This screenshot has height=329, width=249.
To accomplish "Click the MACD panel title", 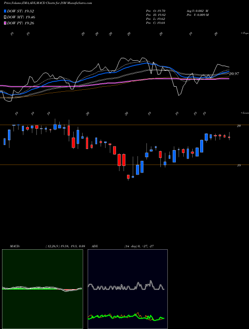I will coord(14,246).
